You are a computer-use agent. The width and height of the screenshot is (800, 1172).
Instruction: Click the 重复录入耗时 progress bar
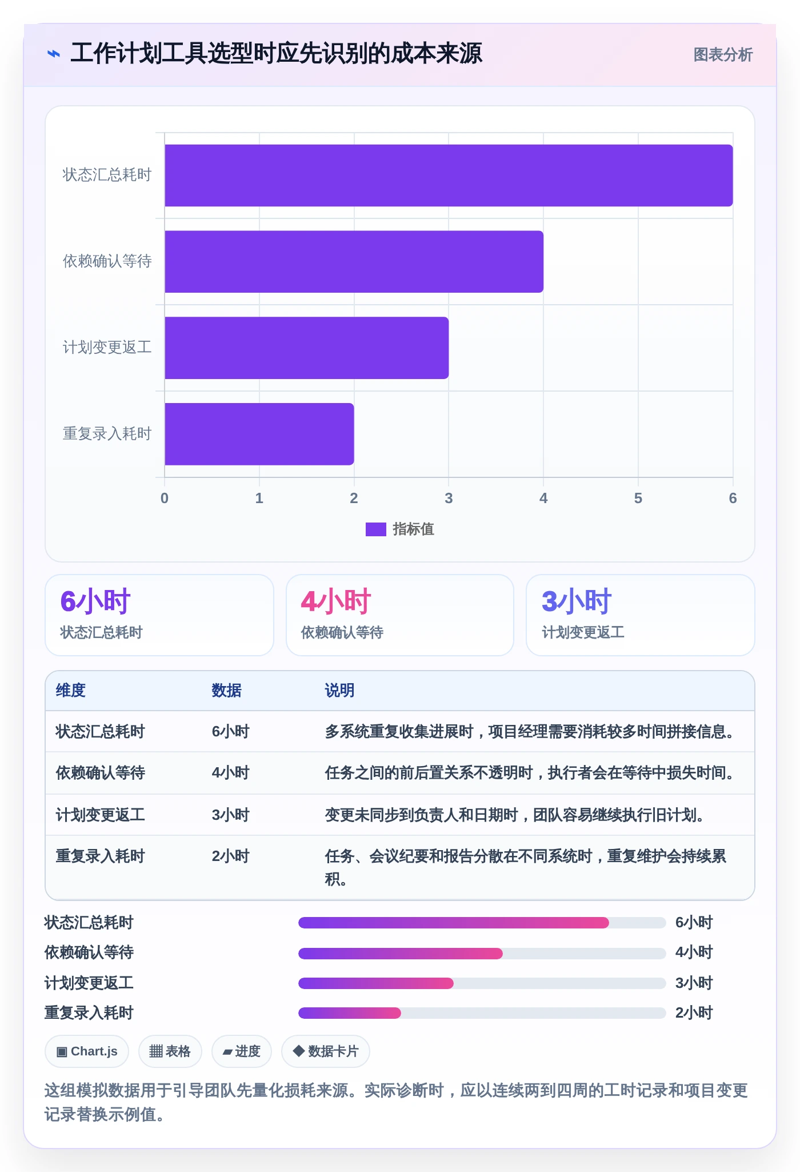[x=482, y=1013]
